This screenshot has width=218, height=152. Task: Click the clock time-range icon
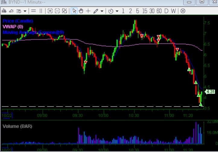[x=111, y=11]
